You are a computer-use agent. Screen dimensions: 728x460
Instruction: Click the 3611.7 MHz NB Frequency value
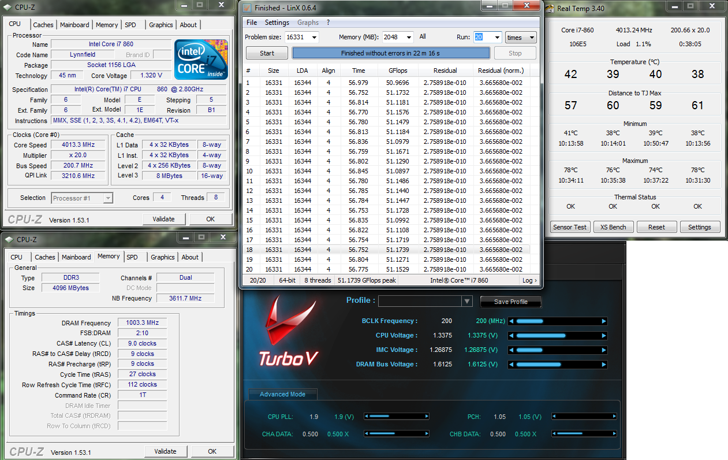185,298
